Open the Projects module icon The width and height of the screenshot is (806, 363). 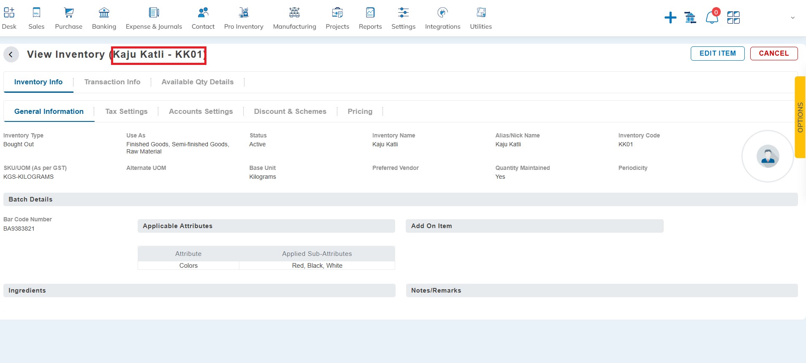click(x=337, y=13)
